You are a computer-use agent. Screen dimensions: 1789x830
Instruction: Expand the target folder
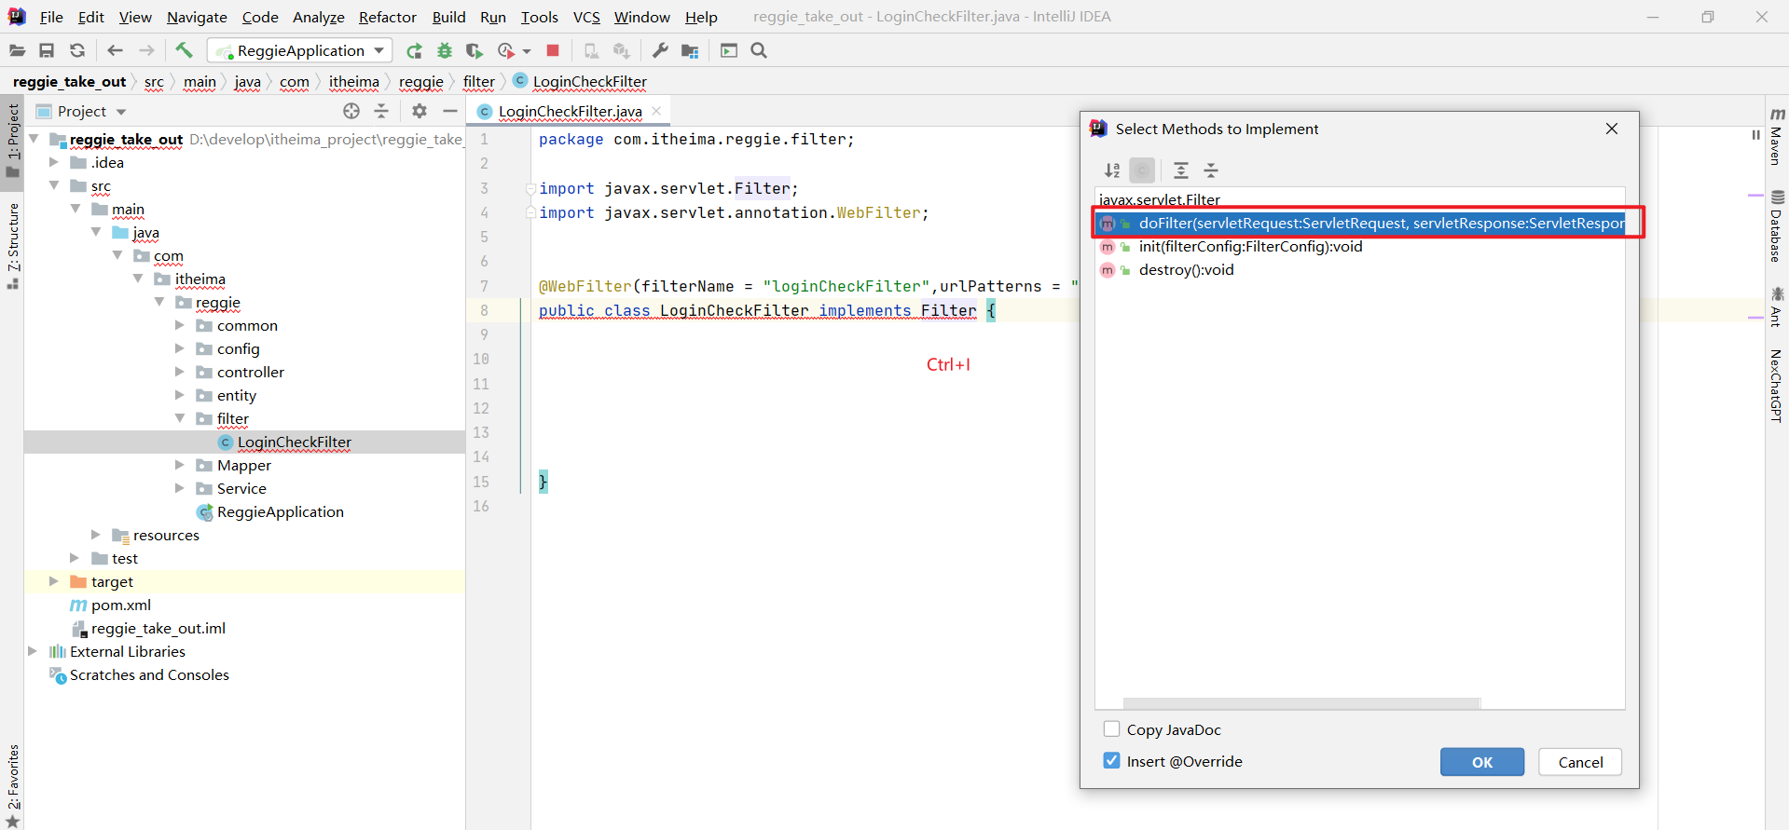coord(54,581)
